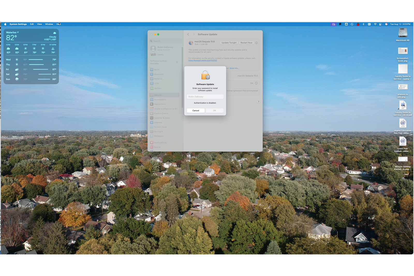Click the Siri icon in the menu bar
The height and width of the screenshot is (276, 414).
click(x=386, y=24)
